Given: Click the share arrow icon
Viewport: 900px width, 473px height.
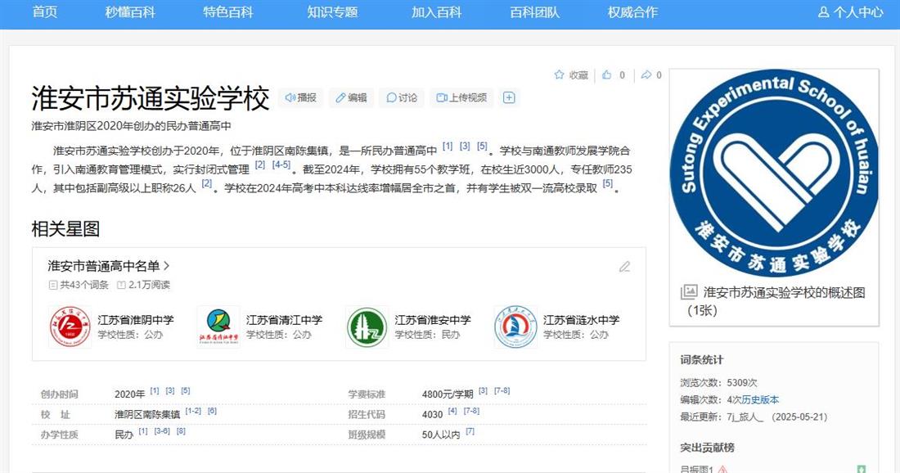Looking at the screenshot, I should click(x=646, y=74).
